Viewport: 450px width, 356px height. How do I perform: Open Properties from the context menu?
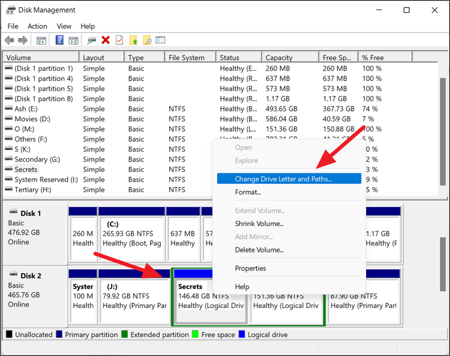coord(289,268)
